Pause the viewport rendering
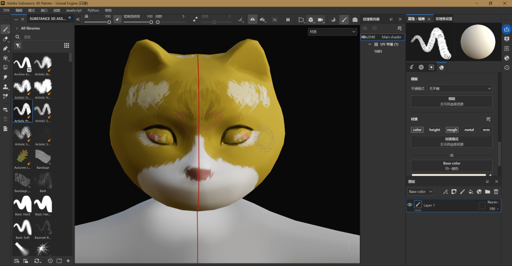Image resolution: width=512 pixels, height=266 pixels. point(288,19)
